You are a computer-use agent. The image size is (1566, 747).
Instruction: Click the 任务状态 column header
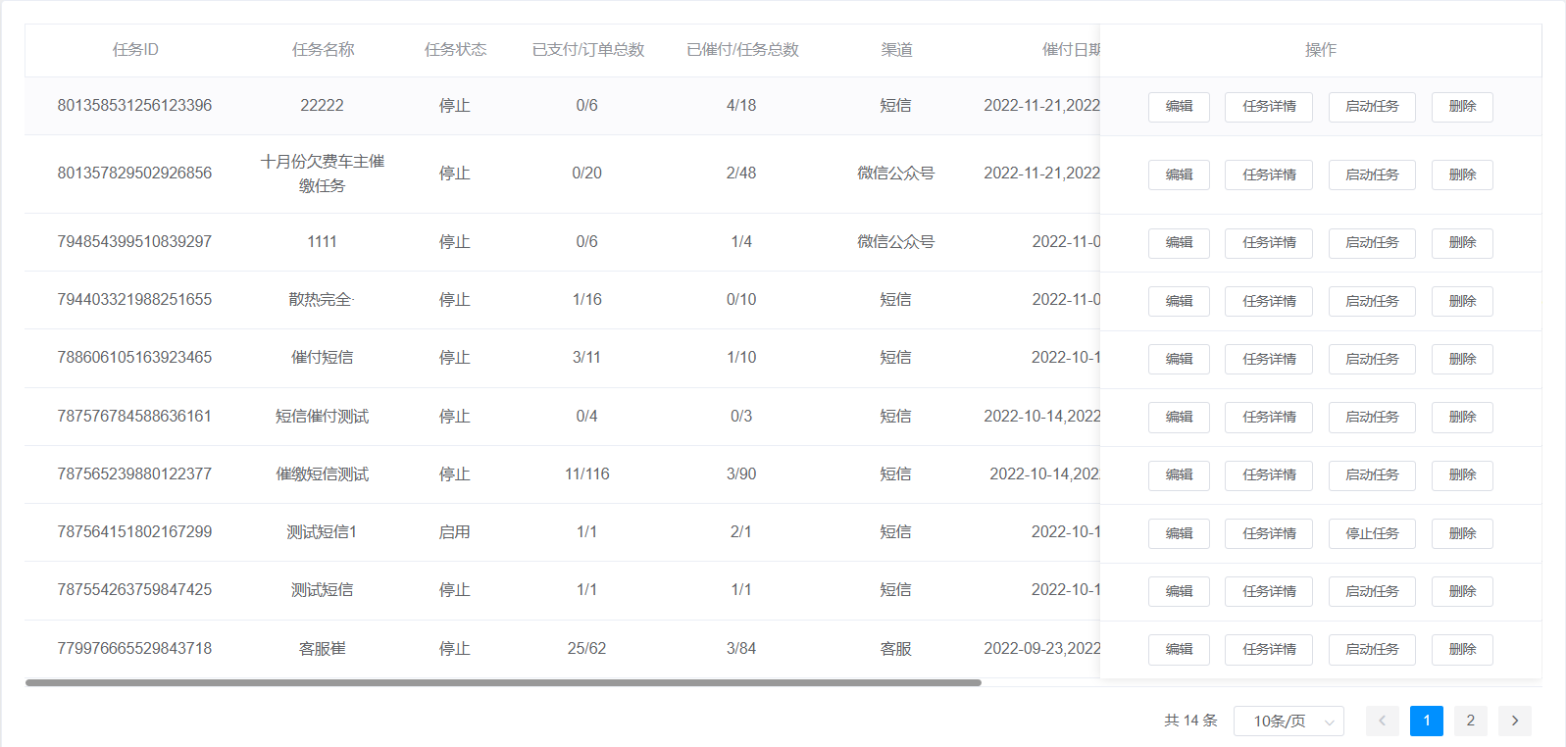tap(455, 50)
